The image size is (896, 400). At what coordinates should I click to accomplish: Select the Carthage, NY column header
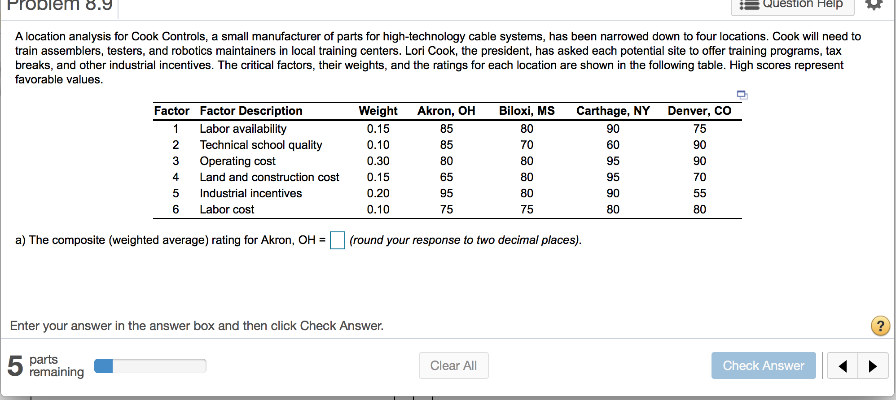pos(613,111)
